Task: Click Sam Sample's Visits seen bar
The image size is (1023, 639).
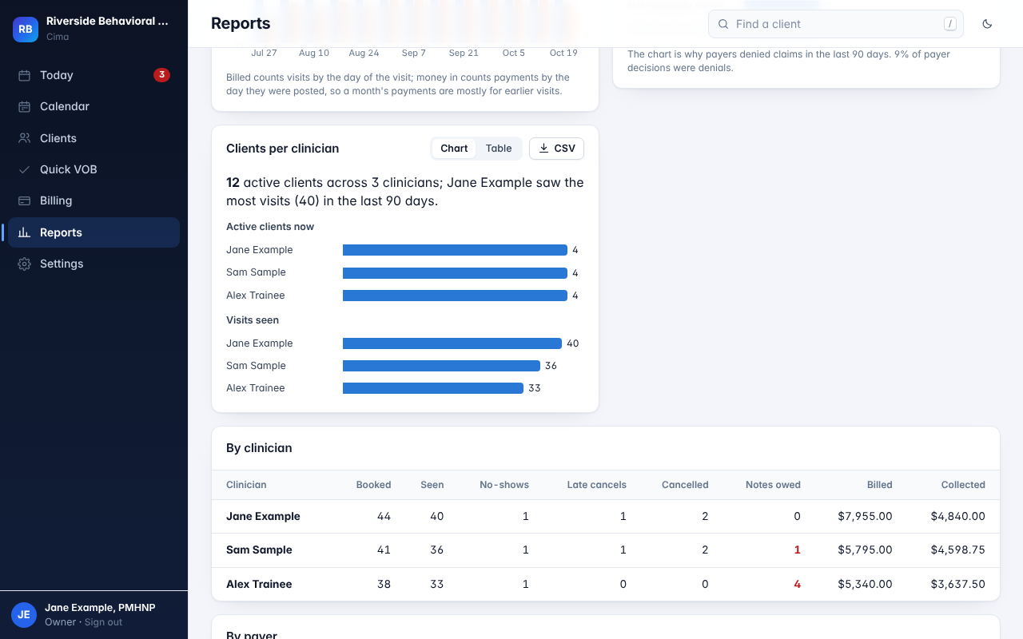Action: [441, 366]
